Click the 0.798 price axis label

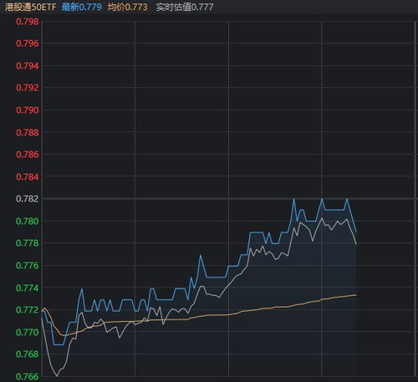click(x=28, y=22)
